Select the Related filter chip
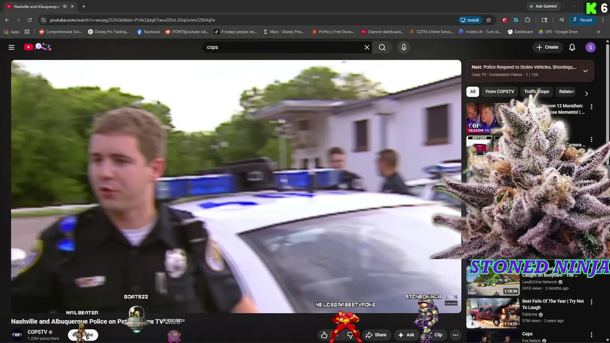Viewport: 610px width, 343px height. point(567,91)
